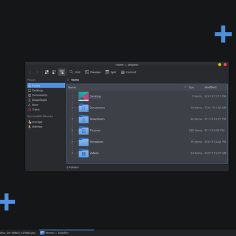Select the Videos folder icon
This screenshot has height=236, width=236.
(84, 153)
